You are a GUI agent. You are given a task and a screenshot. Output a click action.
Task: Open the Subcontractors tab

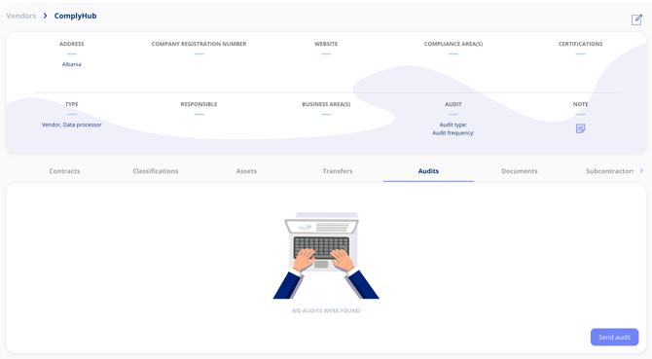[609, 171]
